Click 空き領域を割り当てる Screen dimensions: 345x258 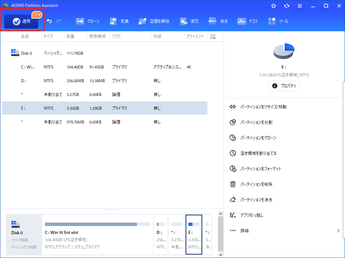pos(258,153)
